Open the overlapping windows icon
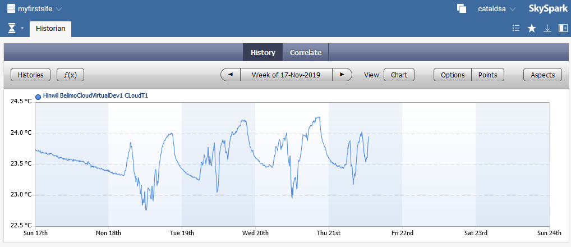The image size is (571, 247). point(462,8)
